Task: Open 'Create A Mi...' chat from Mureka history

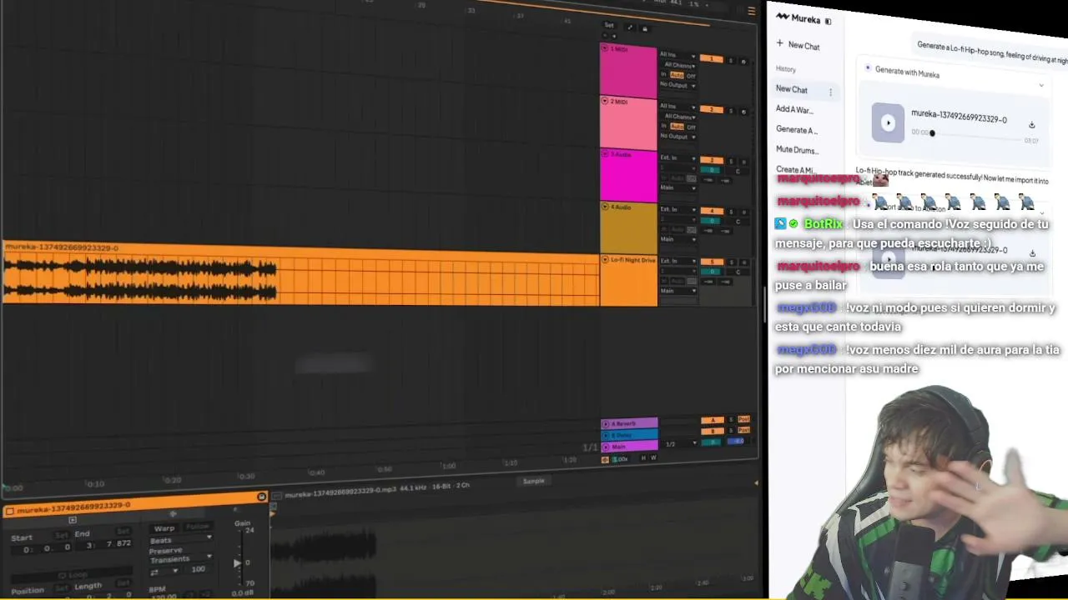Action: (795, 170)
